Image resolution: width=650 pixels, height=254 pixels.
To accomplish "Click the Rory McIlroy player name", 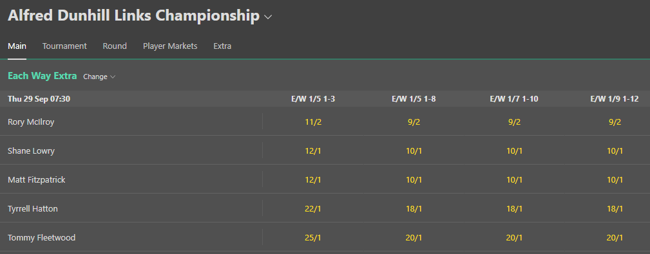I will click(31, 122).
